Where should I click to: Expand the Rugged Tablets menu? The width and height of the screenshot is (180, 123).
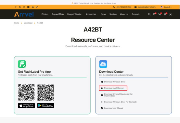[75, 14]
